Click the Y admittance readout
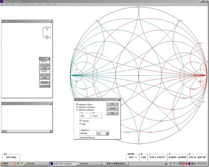This screenshot has width=209, height=167. point(178,157)
